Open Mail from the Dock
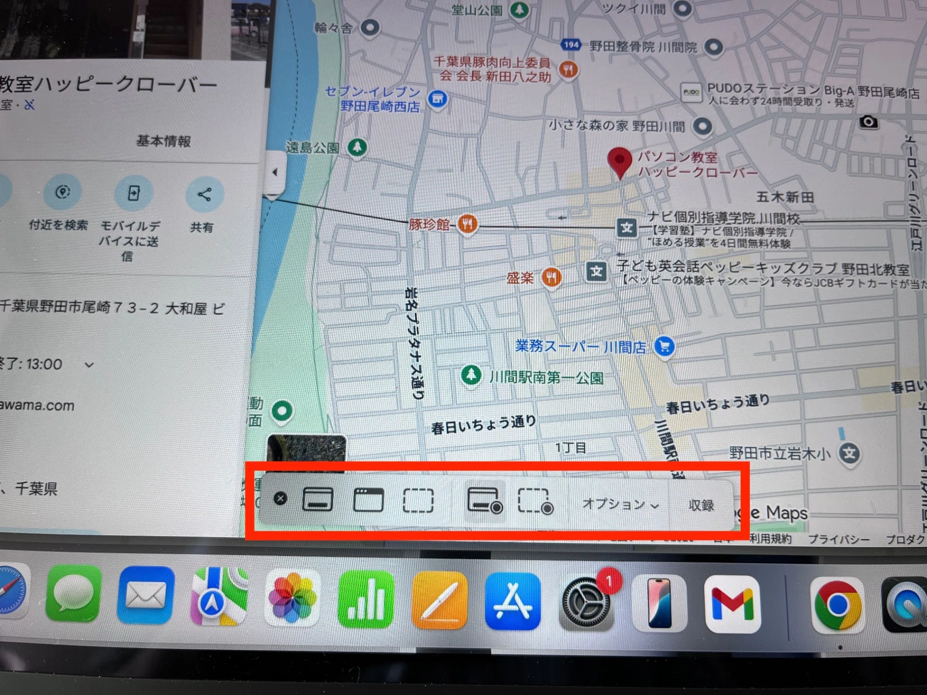The height and width of the screenshot is (695, 927). pyautogui.click(x=146, y=596)
